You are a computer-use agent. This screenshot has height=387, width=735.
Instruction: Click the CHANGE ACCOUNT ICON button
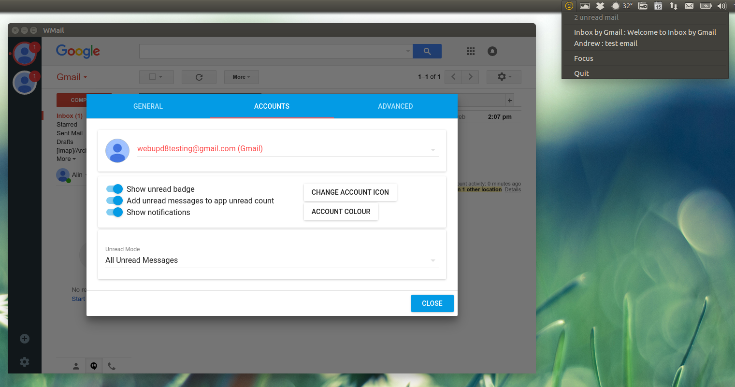click(350, 192)
